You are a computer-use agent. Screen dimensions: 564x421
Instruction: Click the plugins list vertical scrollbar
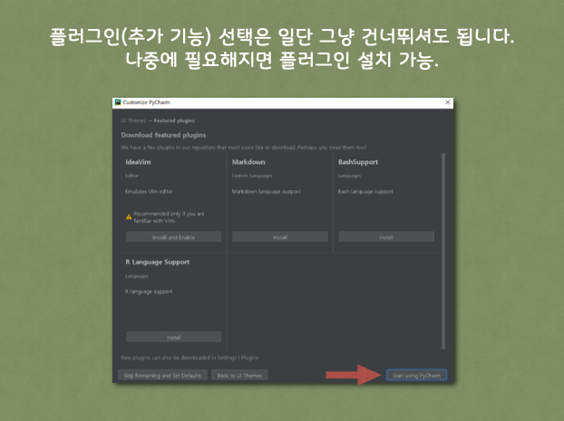point(443,251)
